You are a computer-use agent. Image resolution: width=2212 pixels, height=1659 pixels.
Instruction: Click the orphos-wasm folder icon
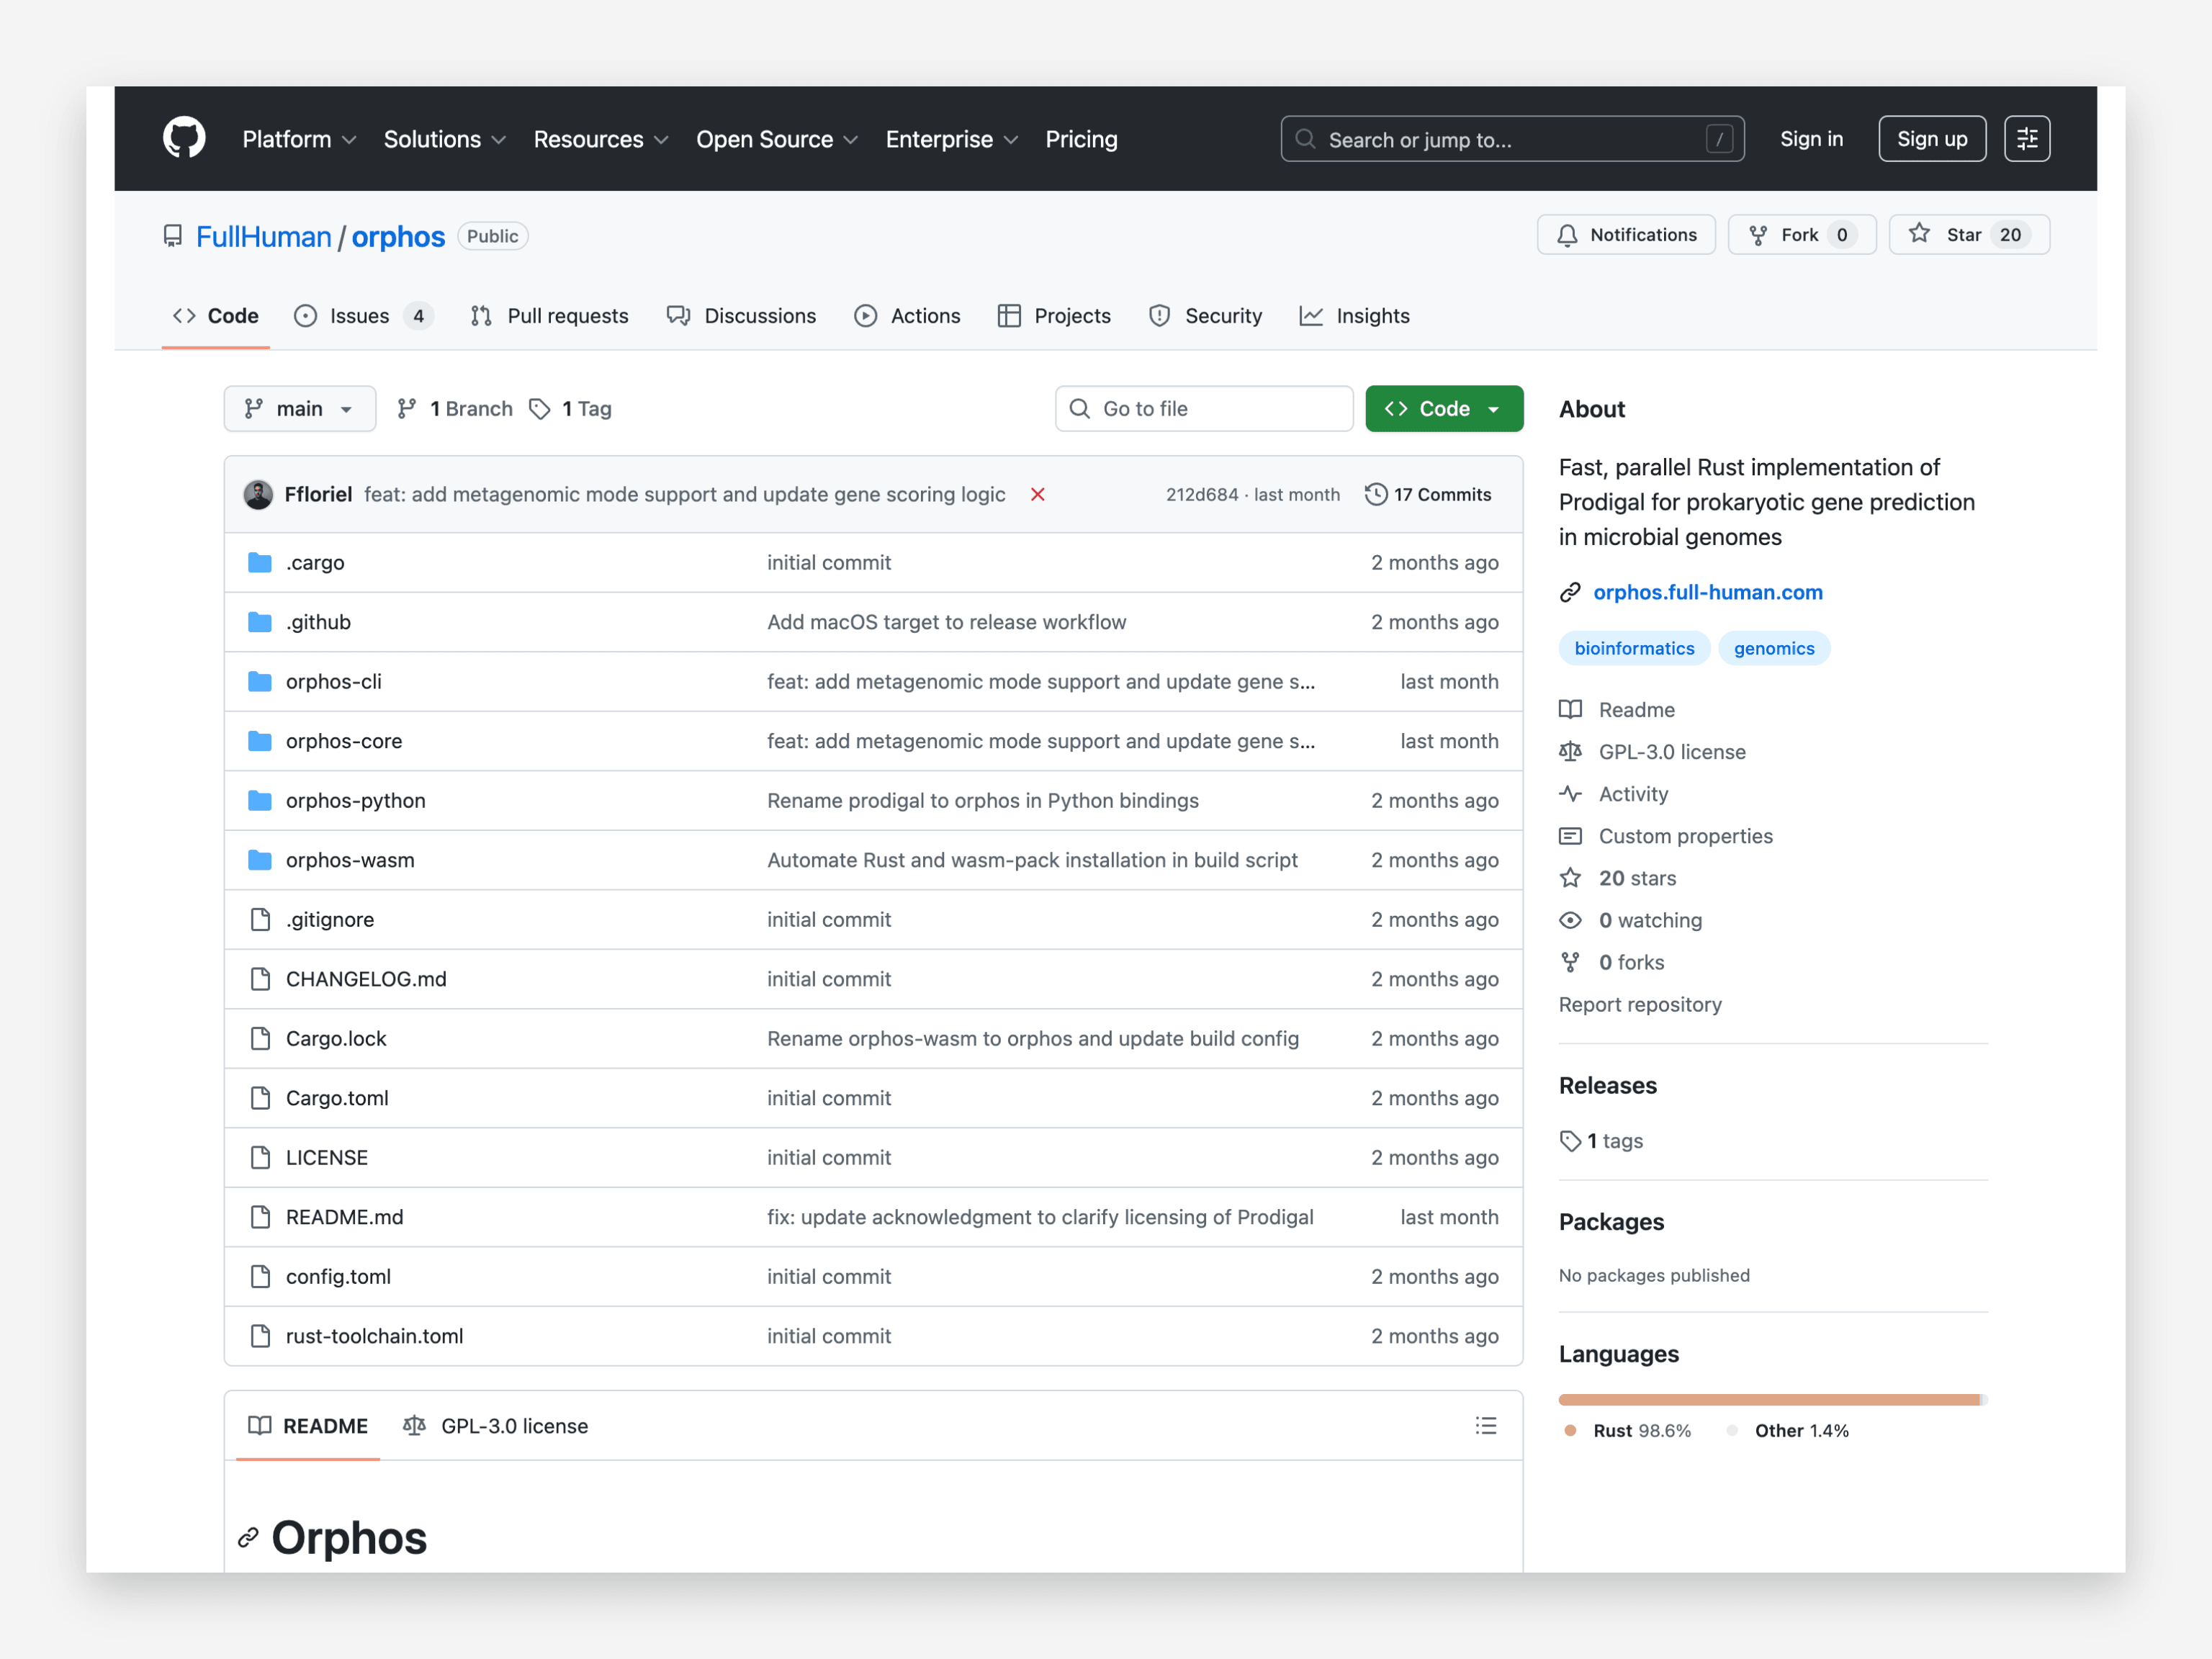pyautogui.click(x=260, y=860)
